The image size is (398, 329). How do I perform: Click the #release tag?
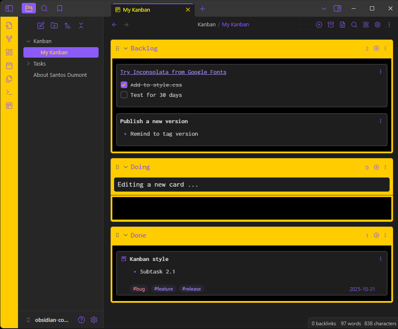coord(191,289)
